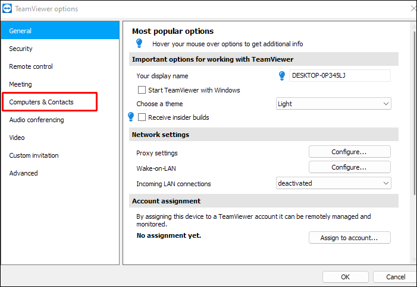Confirm the dialog with OK
The image size is (417, 287).
pos(345,277)
